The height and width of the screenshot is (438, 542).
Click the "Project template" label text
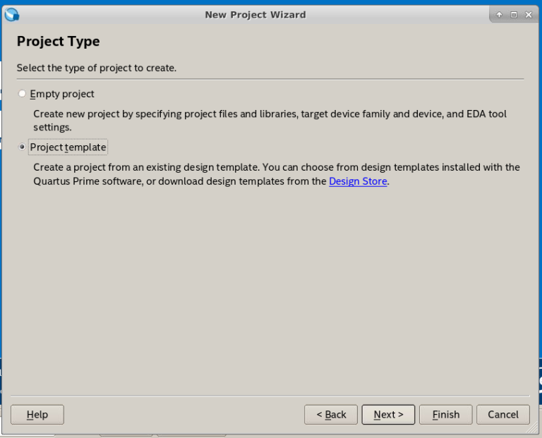pos(68,147)
